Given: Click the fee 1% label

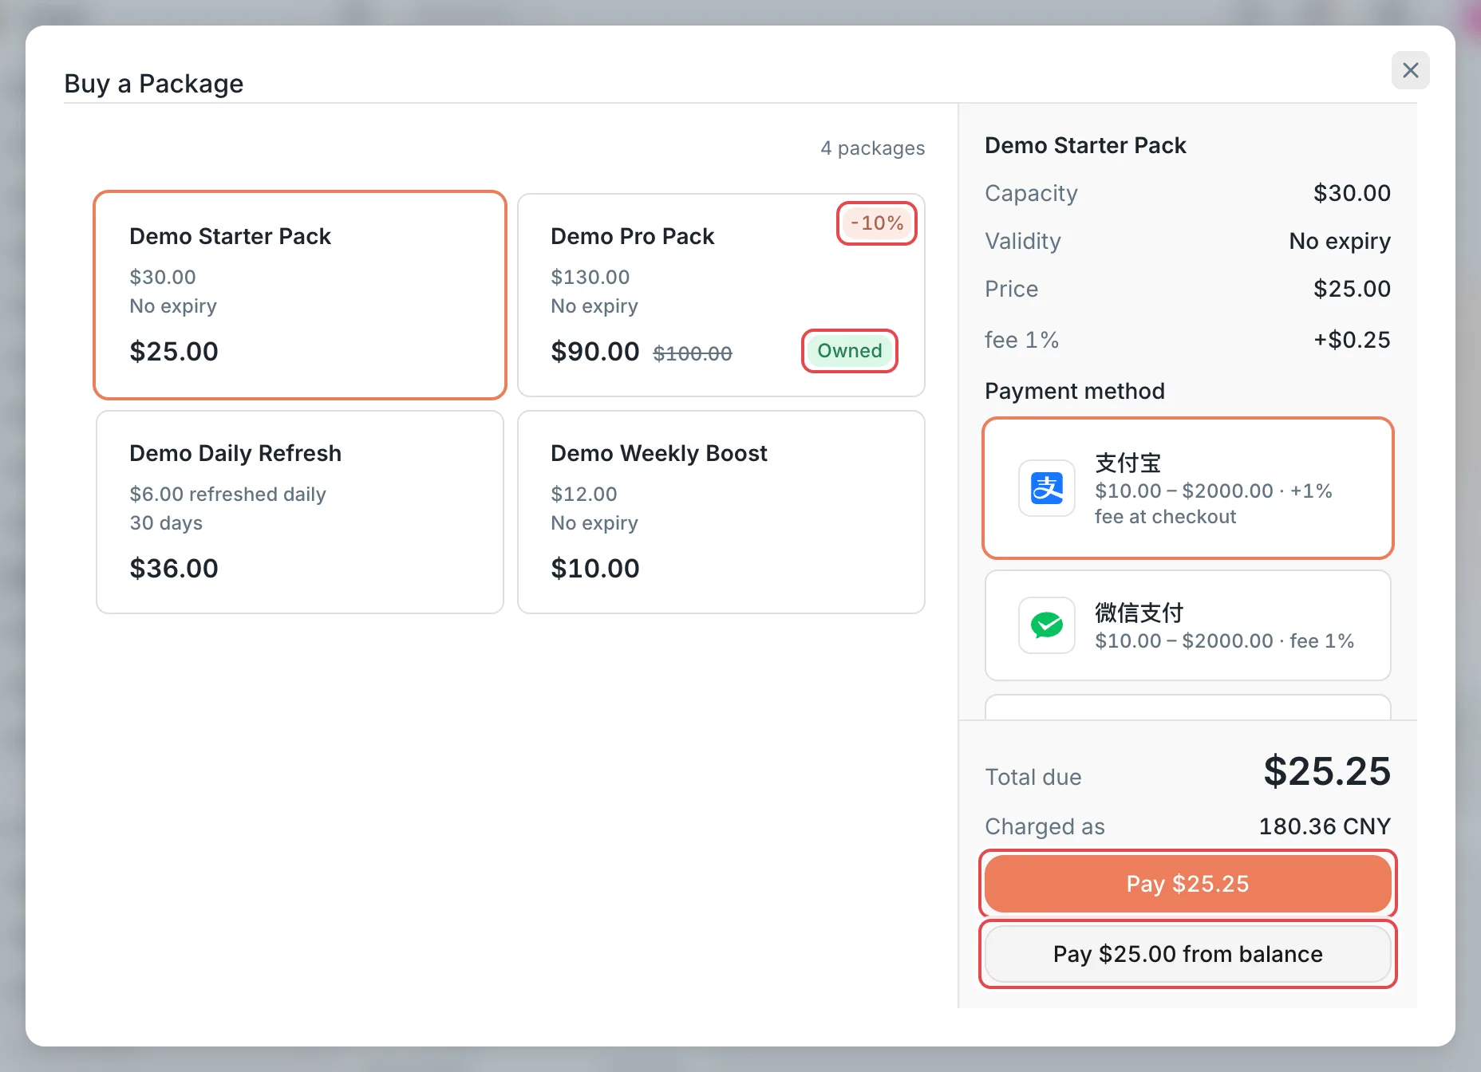Looking at the screenshot, I should [1021, 340].
